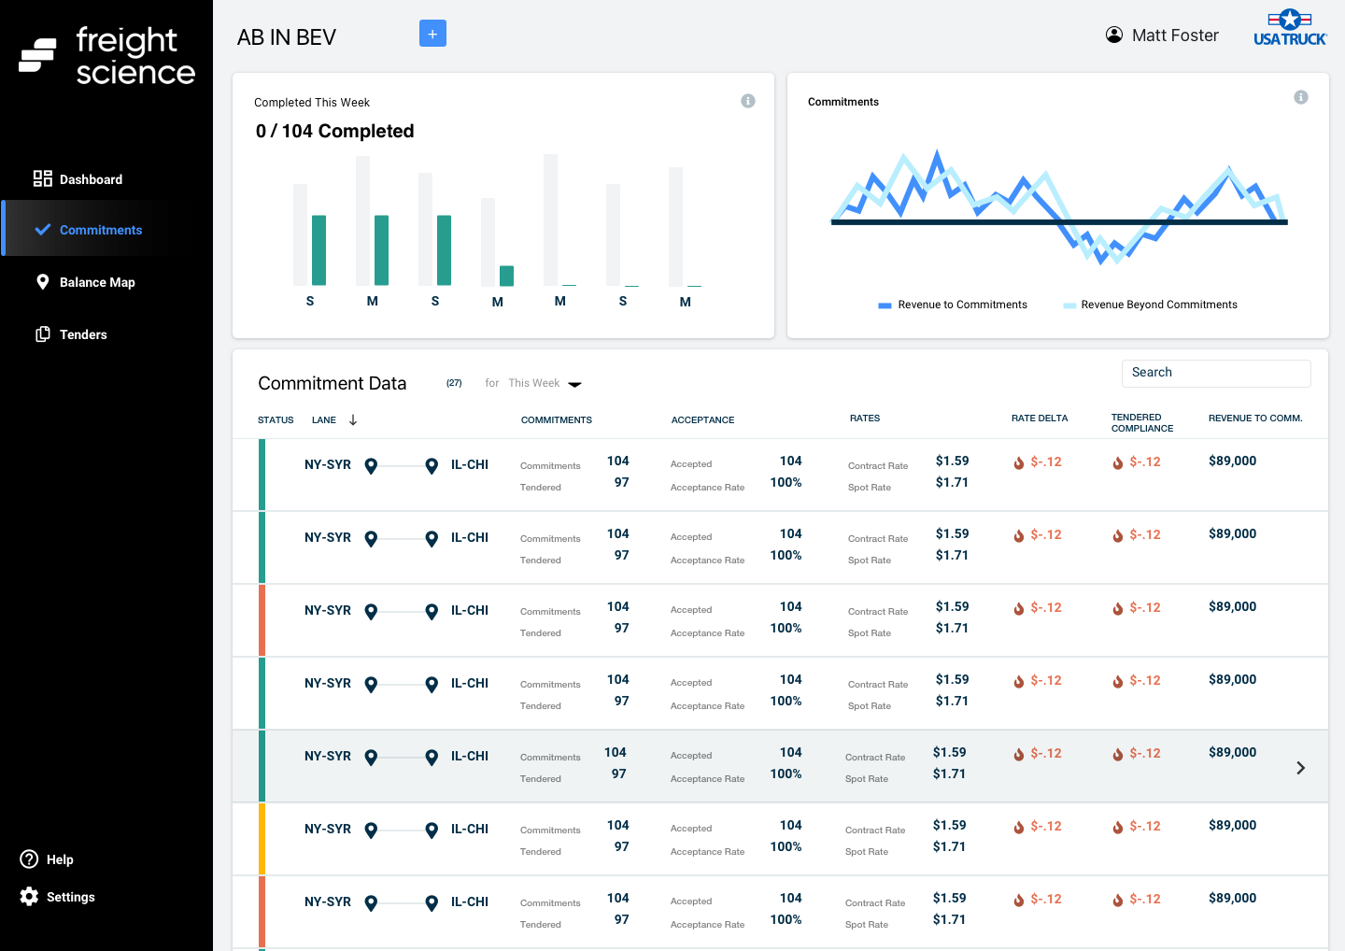Open Help from sidebar
The image size is (1345, 951).
coord(47,859)
